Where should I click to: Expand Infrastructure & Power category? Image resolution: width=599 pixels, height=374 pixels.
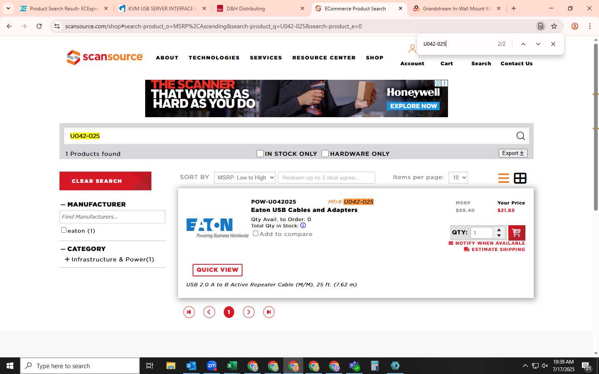(67, 259)
